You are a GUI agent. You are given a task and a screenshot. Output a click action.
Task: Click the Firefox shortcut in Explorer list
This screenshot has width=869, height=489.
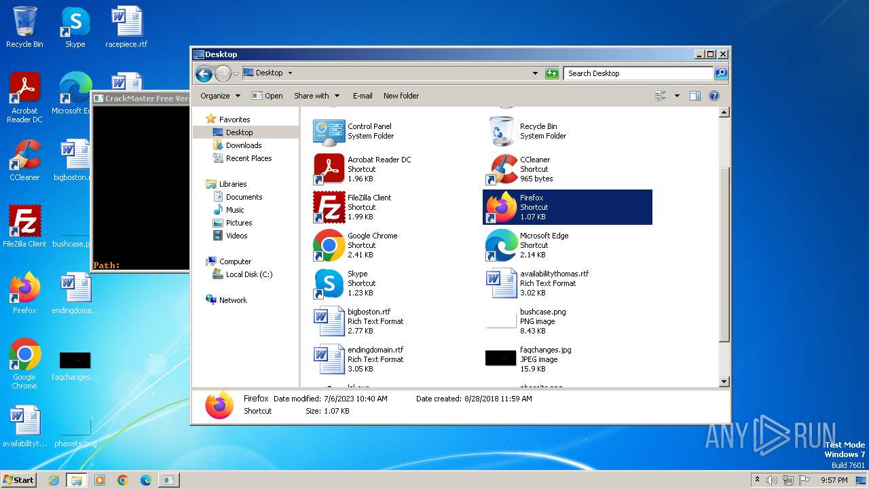(567, 207)
